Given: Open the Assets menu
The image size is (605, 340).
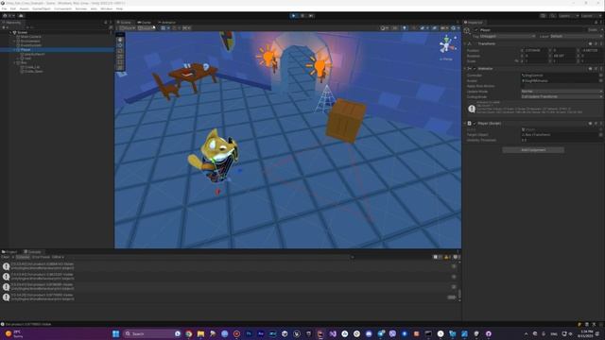Looking at the screenshot, I should coord(24,8).
